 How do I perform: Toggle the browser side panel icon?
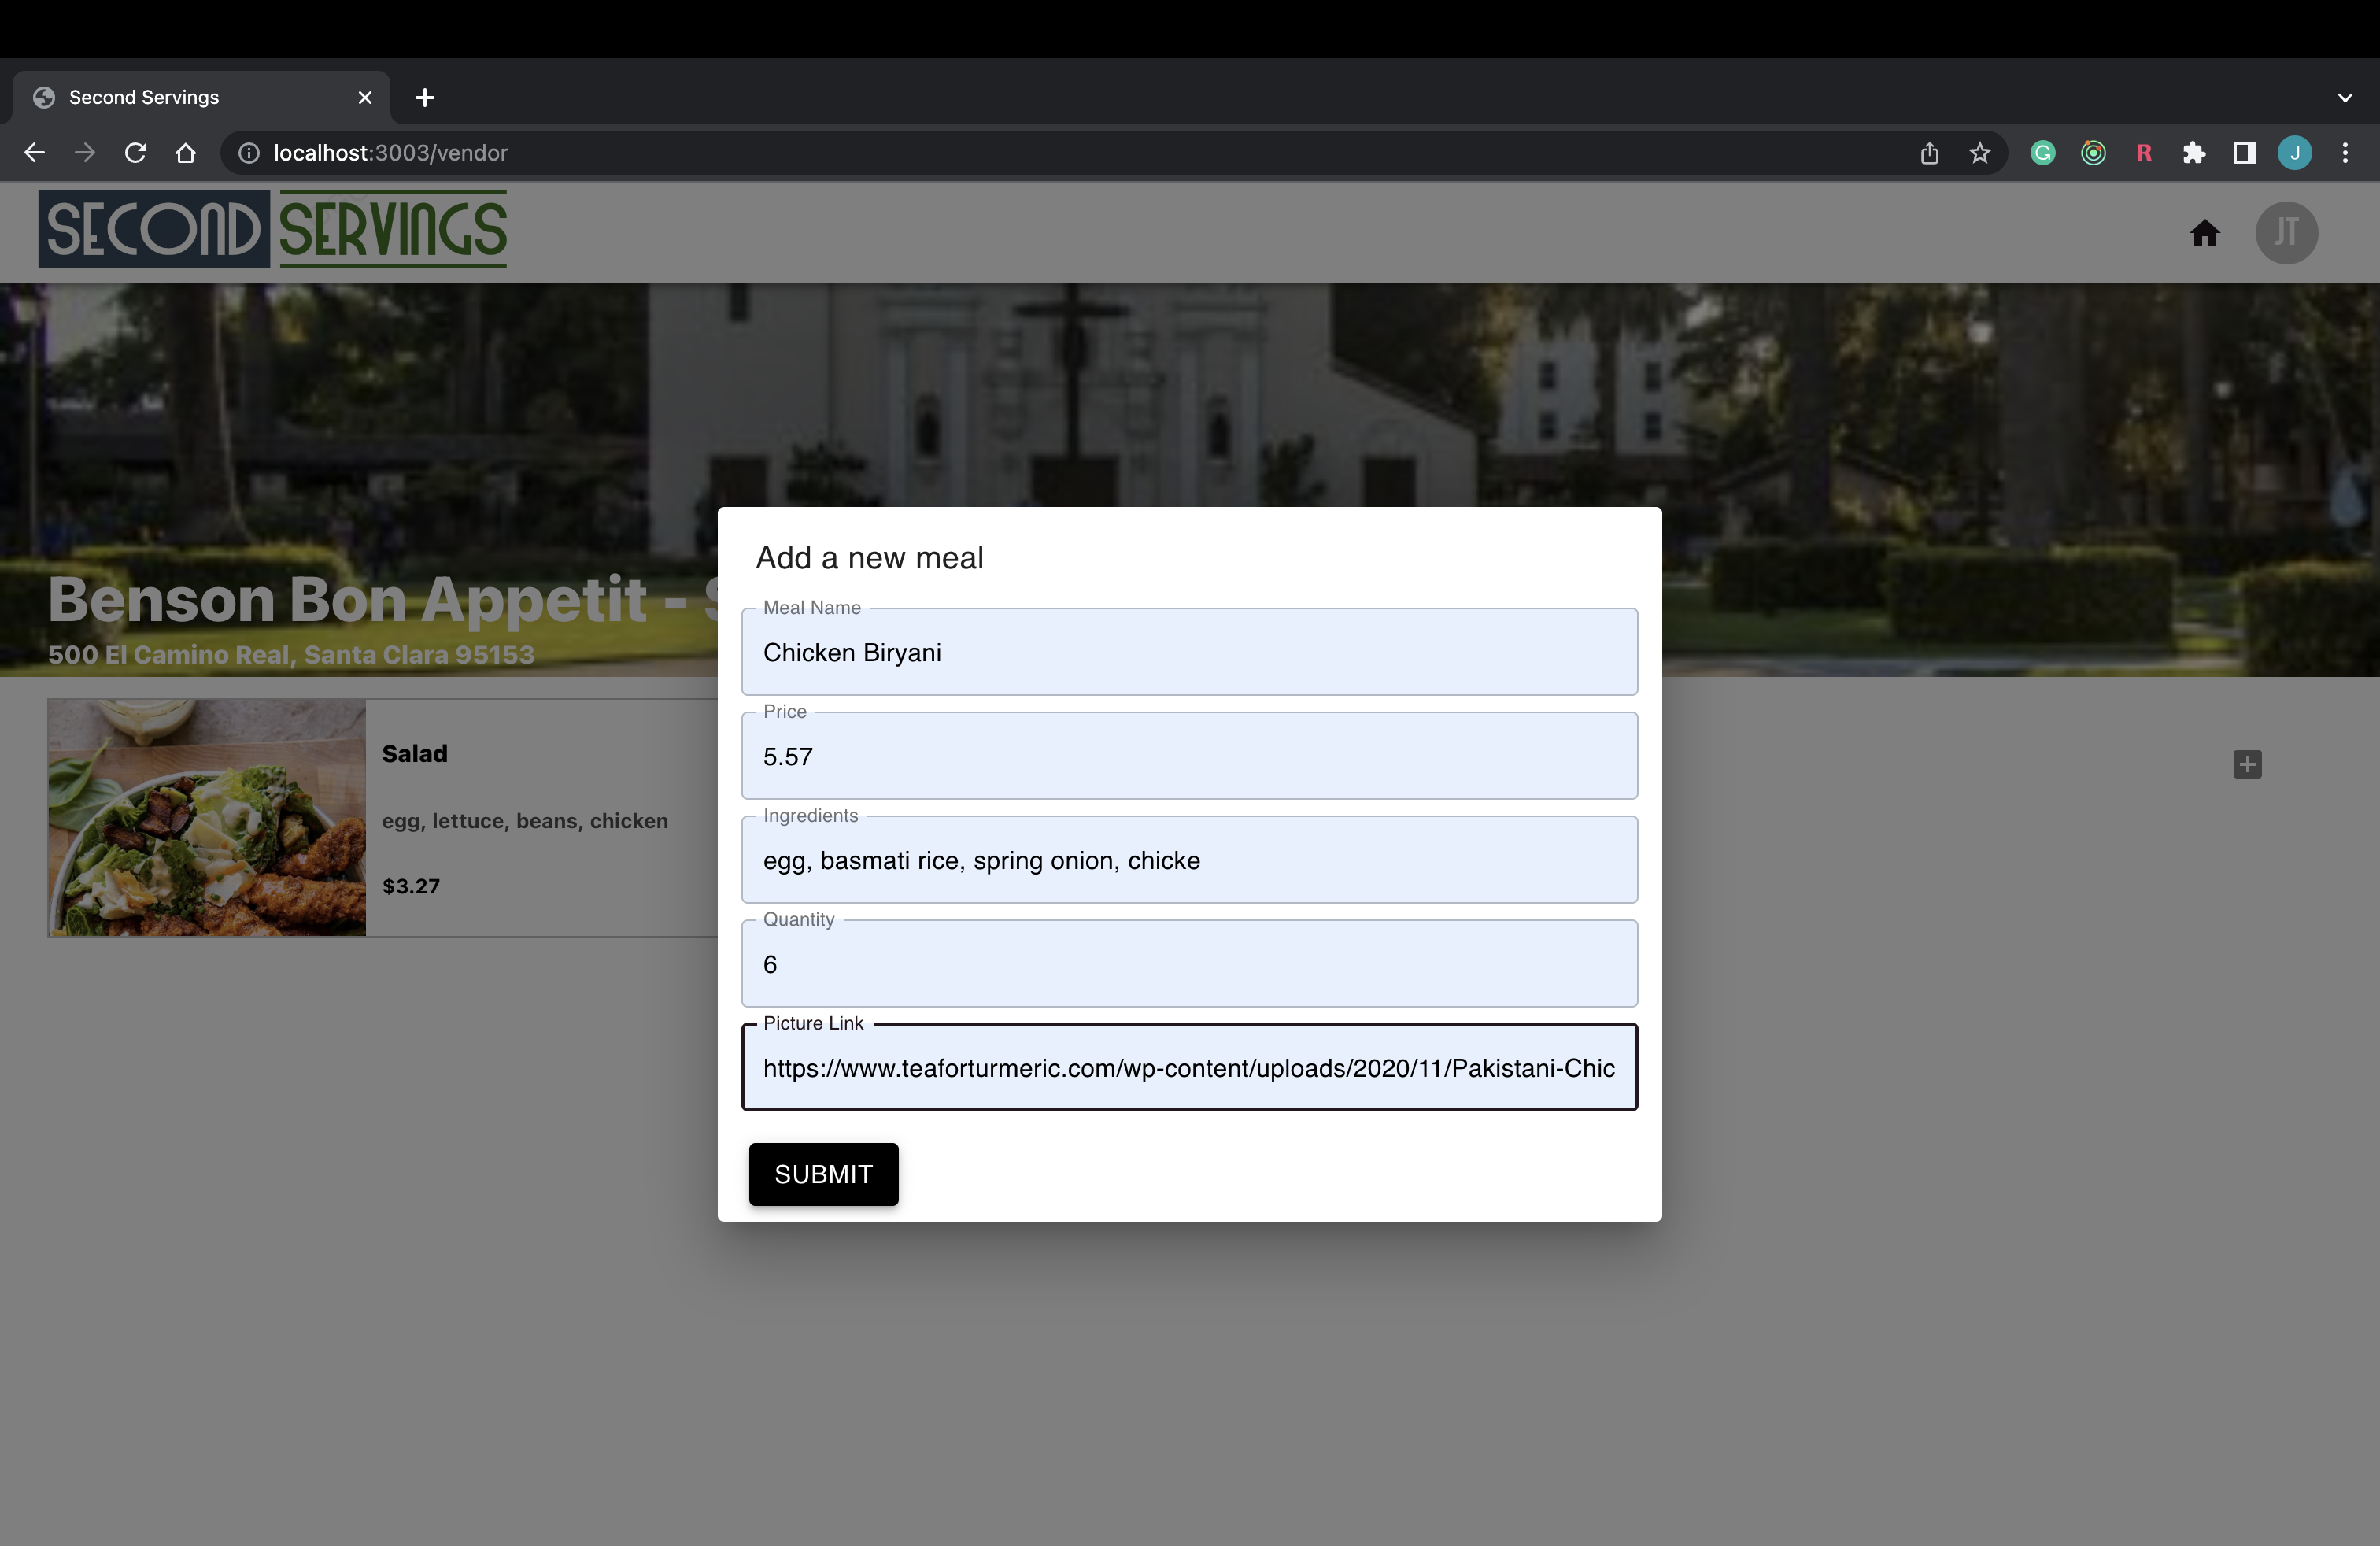coord(2243,153)
